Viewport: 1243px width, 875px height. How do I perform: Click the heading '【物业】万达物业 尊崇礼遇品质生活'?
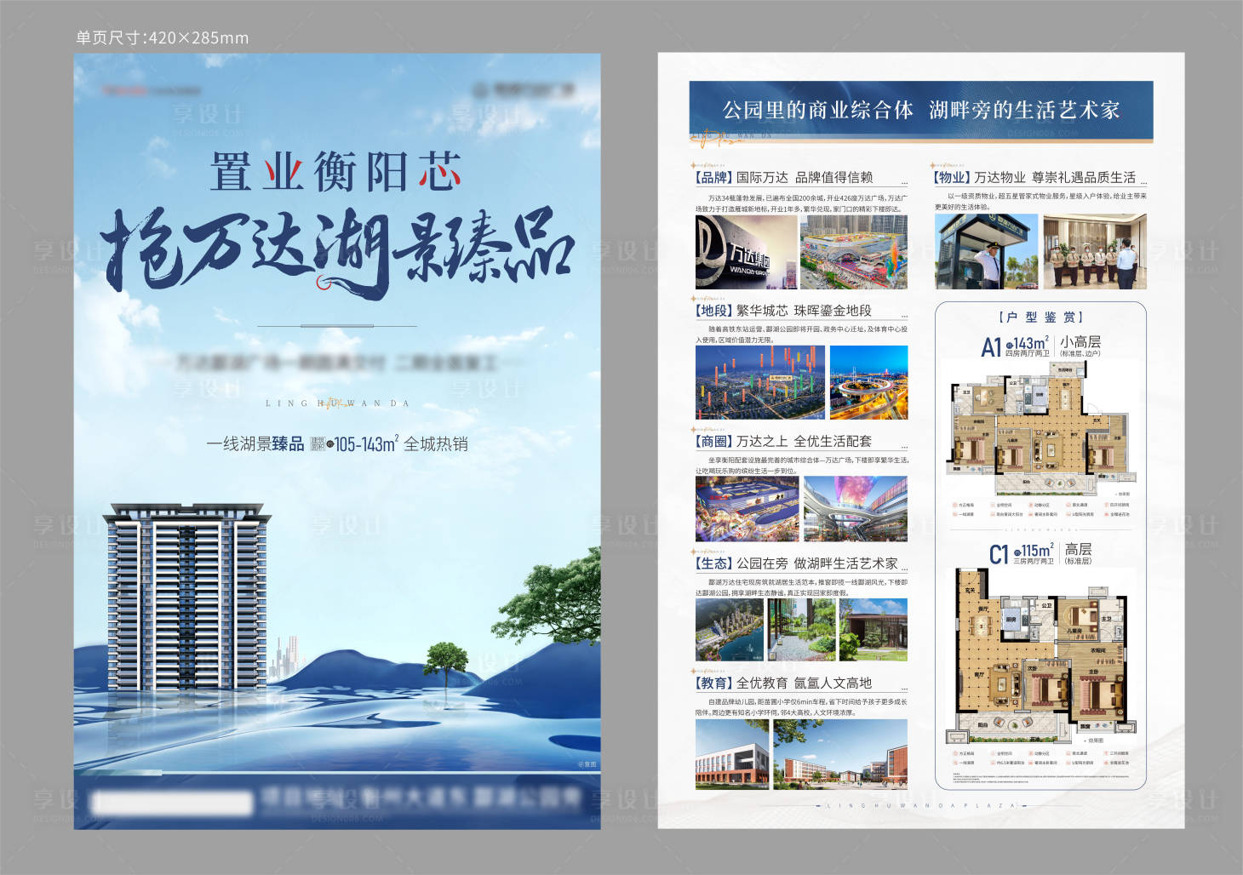click(x=1034, y=177)
